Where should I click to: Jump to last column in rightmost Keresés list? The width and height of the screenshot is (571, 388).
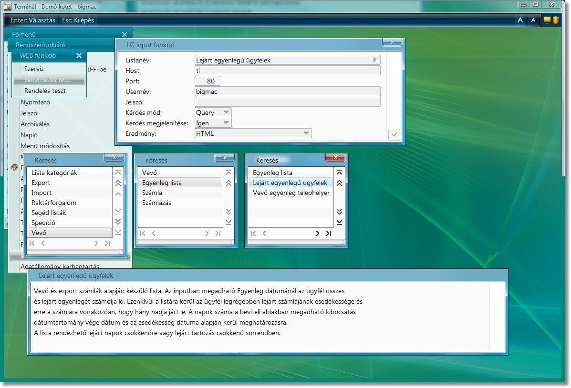(x=329, y=234)
